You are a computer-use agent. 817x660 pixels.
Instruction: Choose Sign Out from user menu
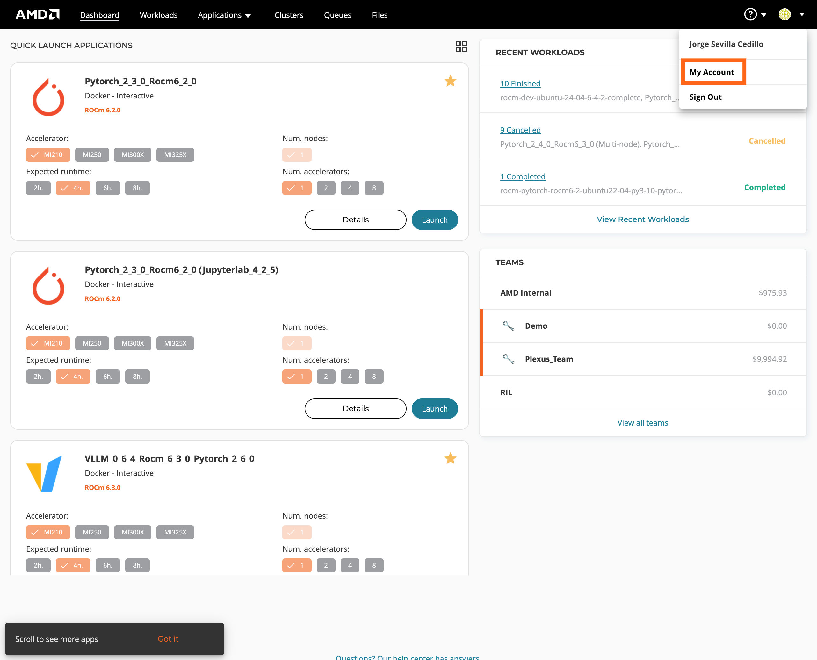705,97
